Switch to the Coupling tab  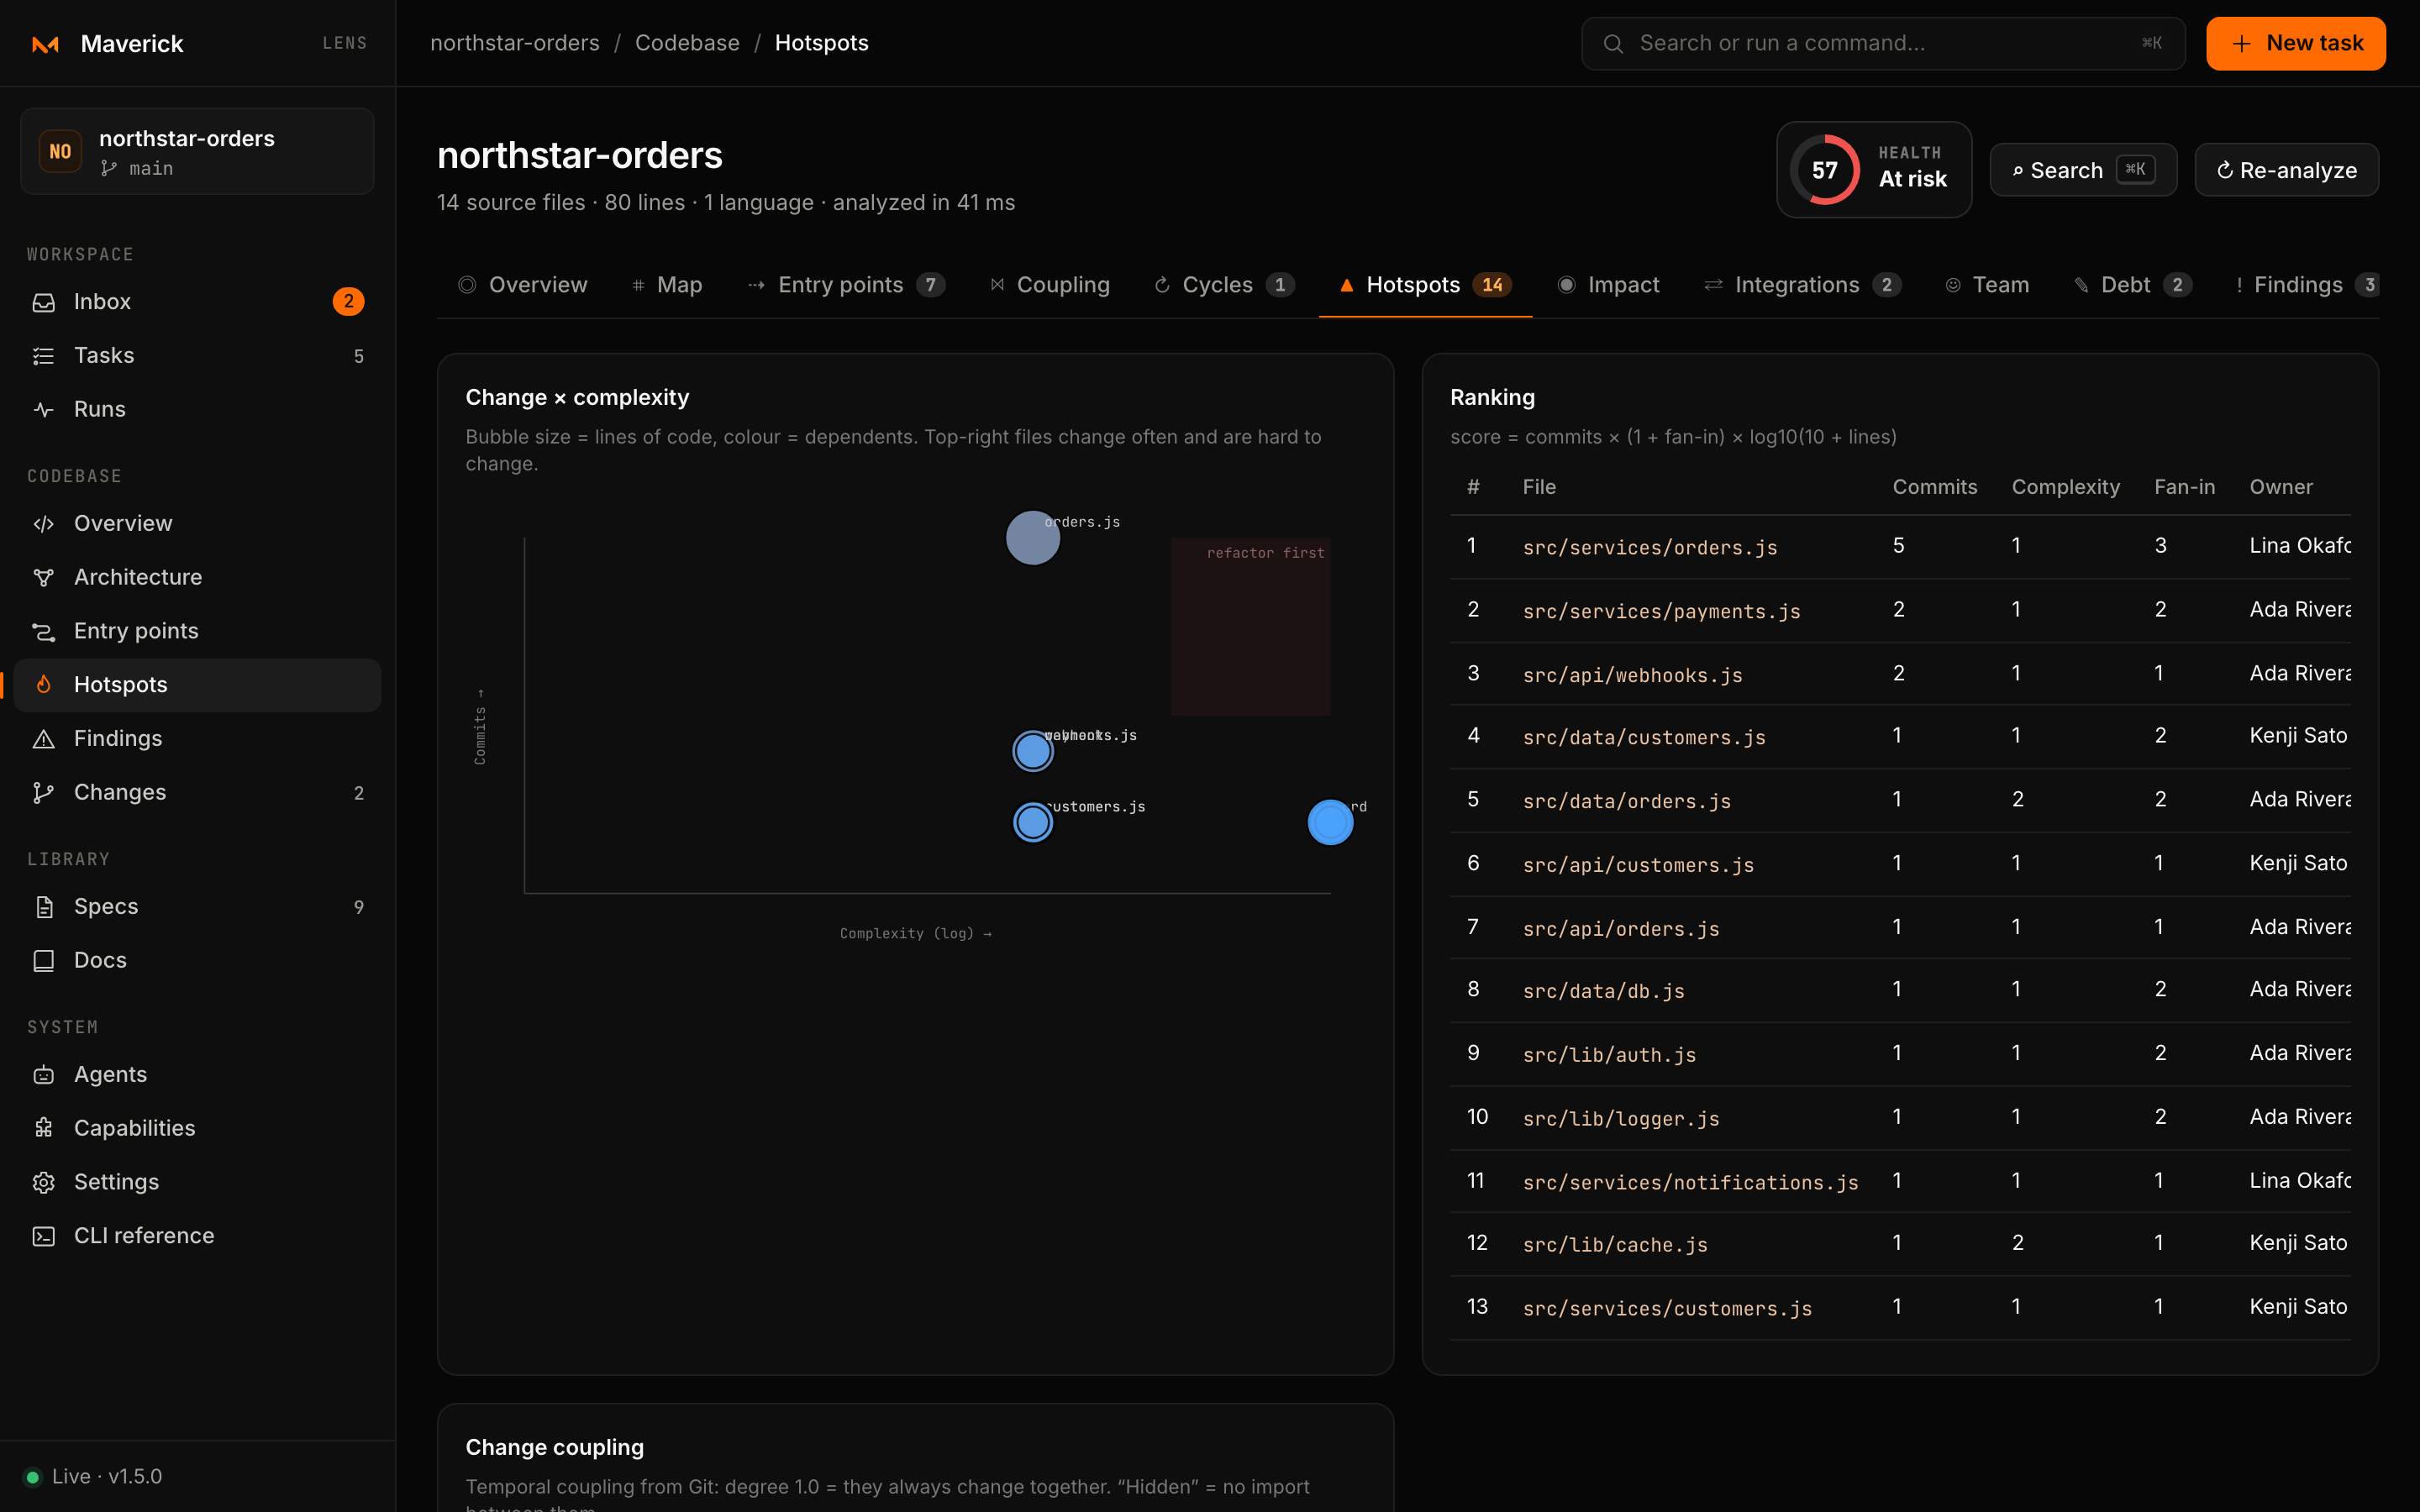(1050, 285)
